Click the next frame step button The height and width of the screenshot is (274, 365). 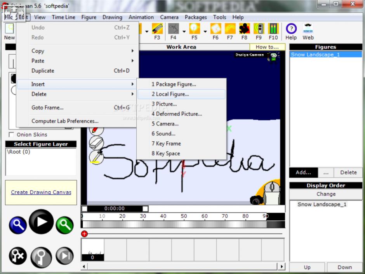[x=65, y=256]
